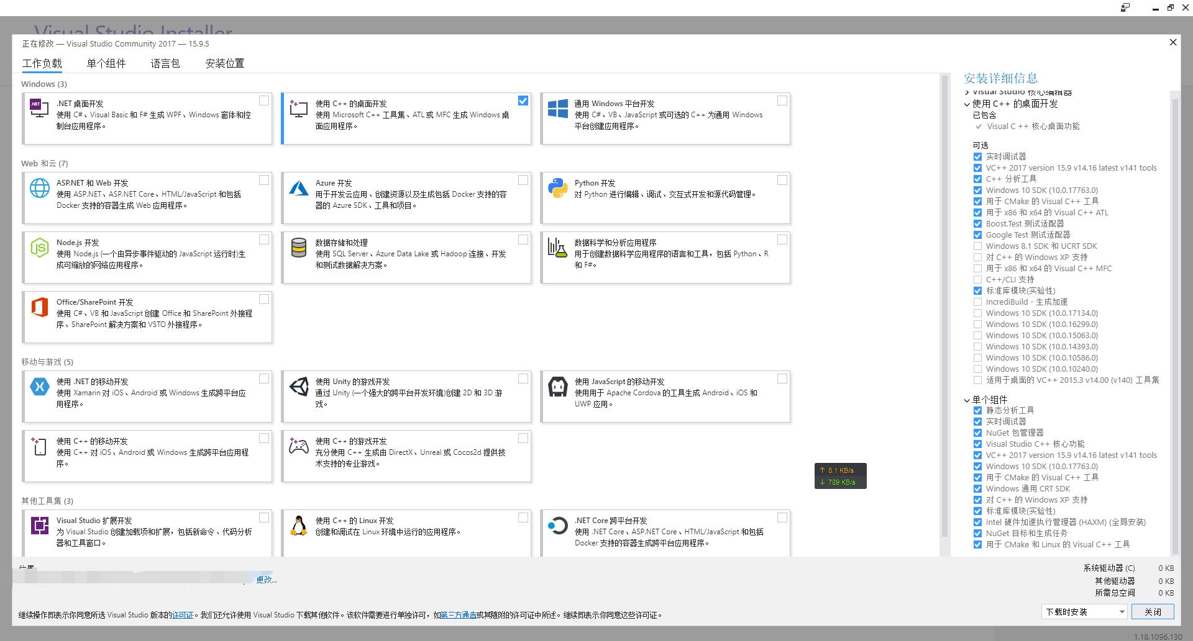The width and height of the screenshot is (1193, 641).
Task: Switch to 单个组件 tab
Action: coord(106,63)
